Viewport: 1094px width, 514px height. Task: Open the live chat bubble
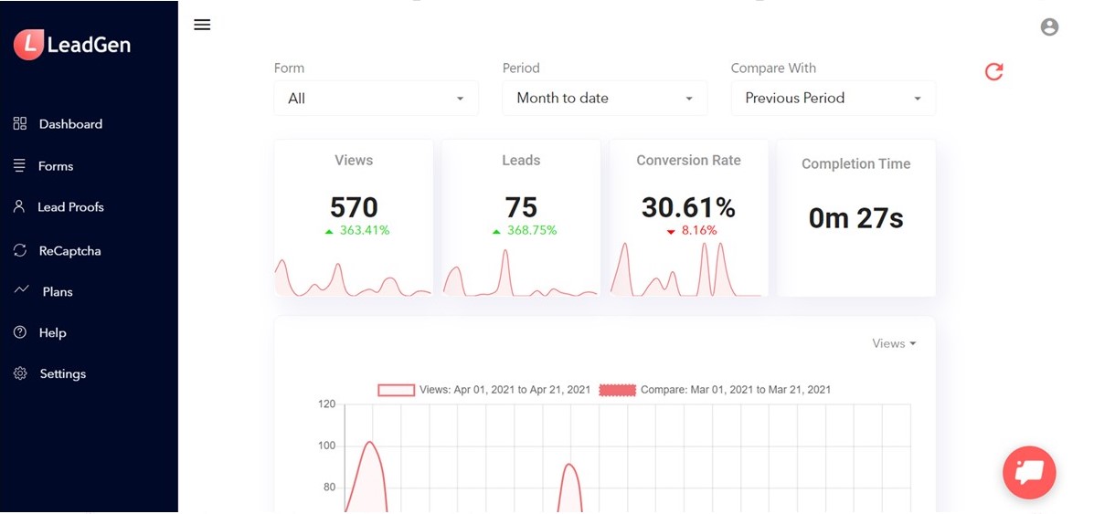(x=1029, y=473)
